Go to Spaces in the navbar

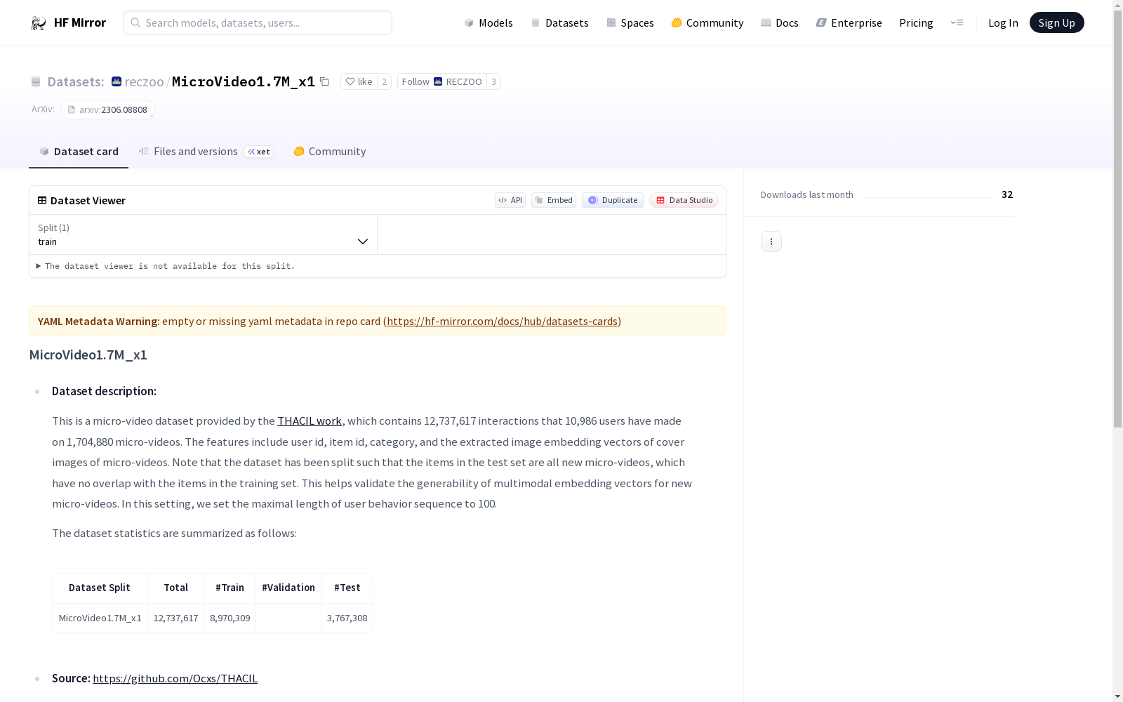pos(630,22)
